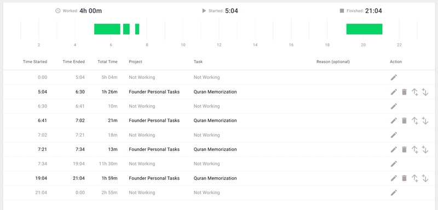
Task: Select the green block starting at 6:41
Action: (126, 29)
